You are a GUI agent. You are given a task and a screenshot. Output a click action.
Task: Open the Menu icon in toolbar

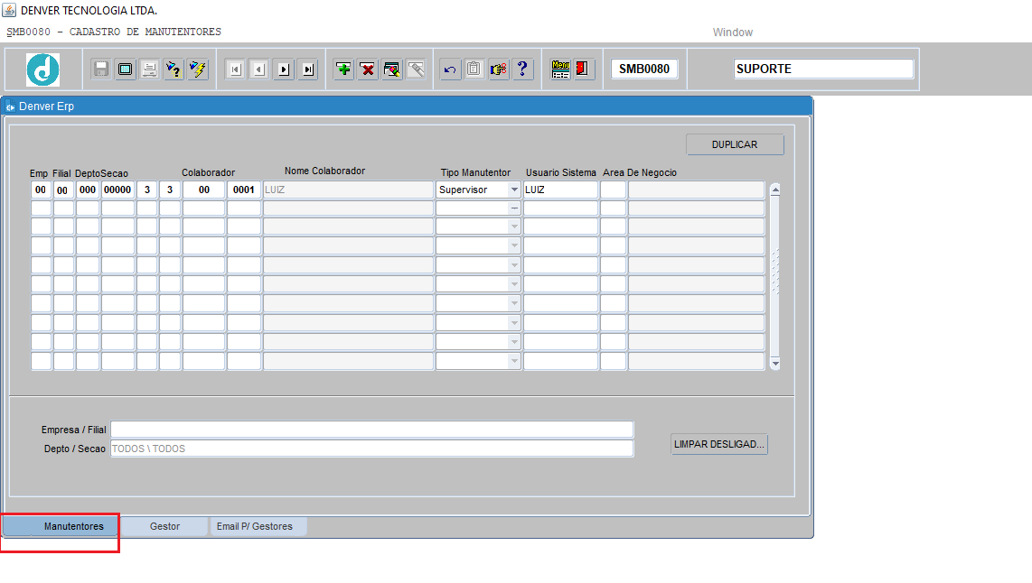pos(560,69)
